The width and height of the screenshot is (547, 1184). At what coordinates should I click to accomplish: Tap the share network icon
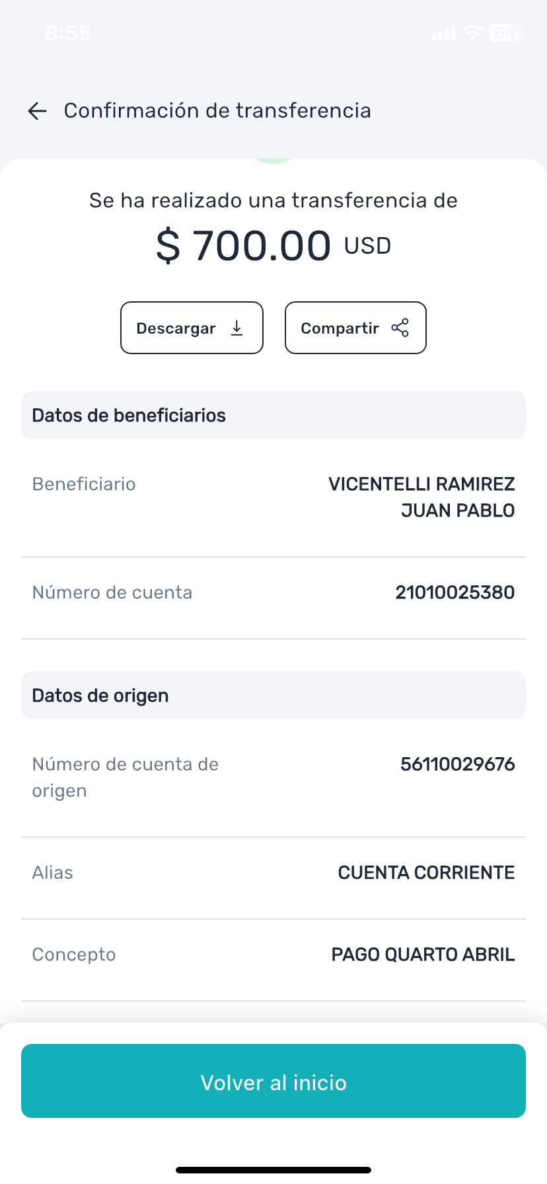coord(400,328)
